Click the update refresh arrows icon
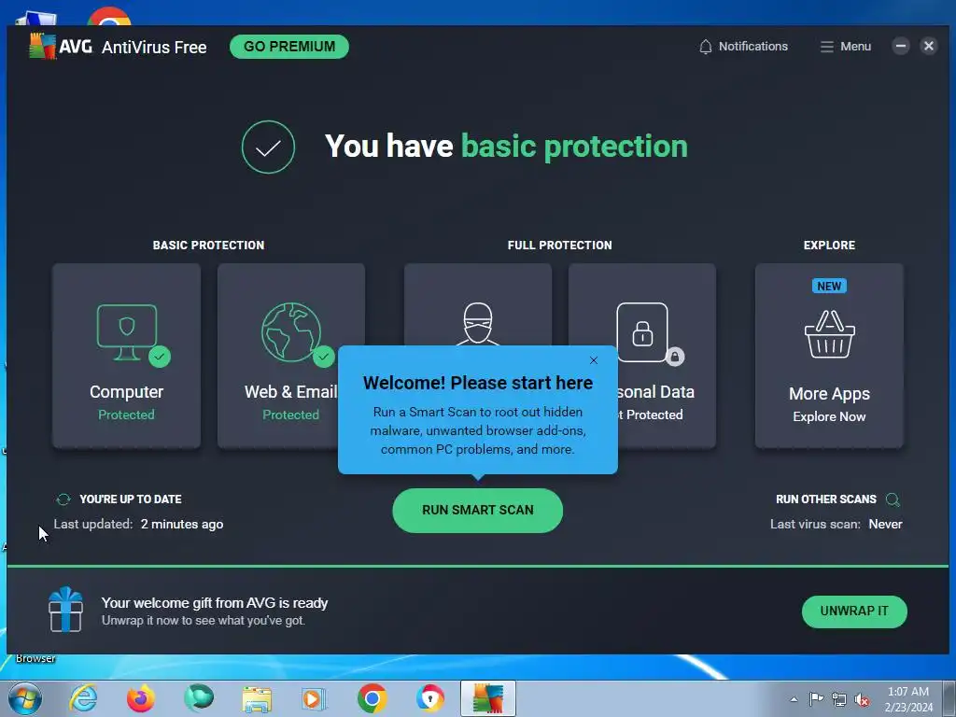The image size is (956, 717). (63, 499)
